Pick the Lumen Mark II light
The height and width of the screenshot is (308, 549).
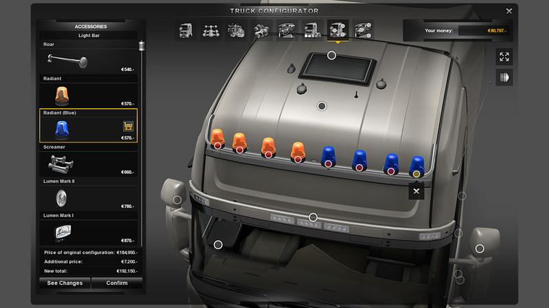pos(88,197)
